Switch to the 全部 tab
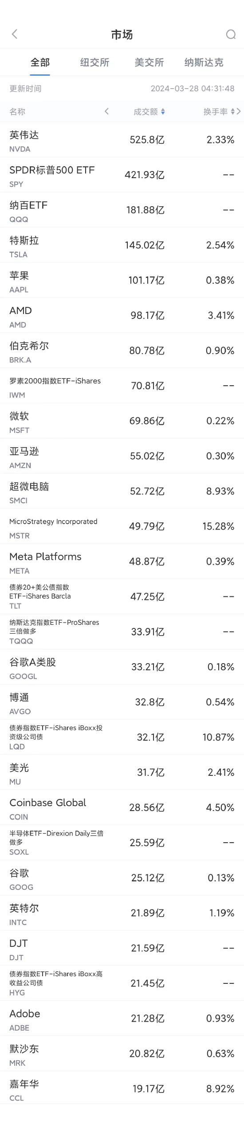This screenshot has width=244, height=1133. coord(40,62)
